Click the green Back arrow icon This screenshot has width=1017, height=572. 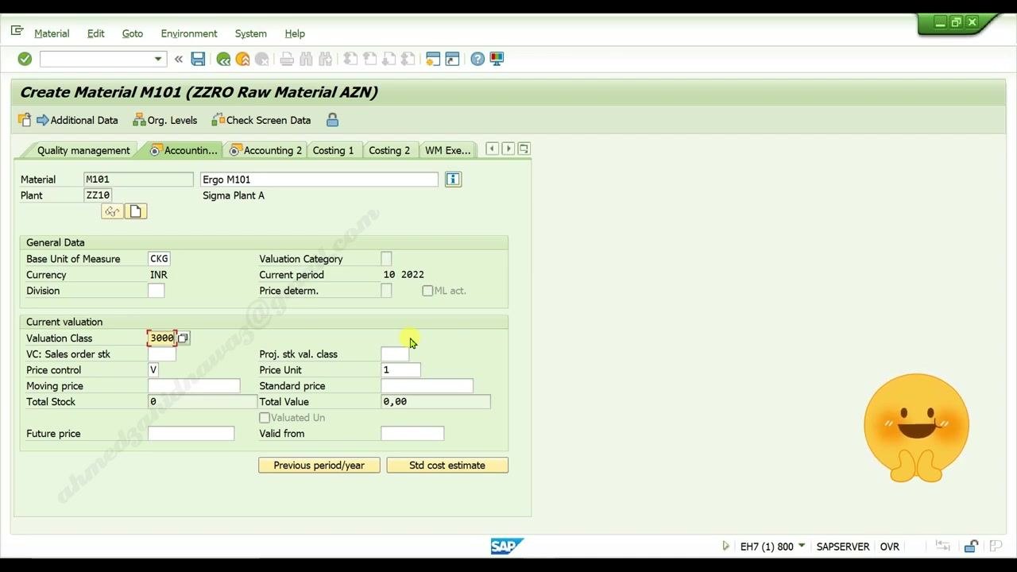[223, 59]
